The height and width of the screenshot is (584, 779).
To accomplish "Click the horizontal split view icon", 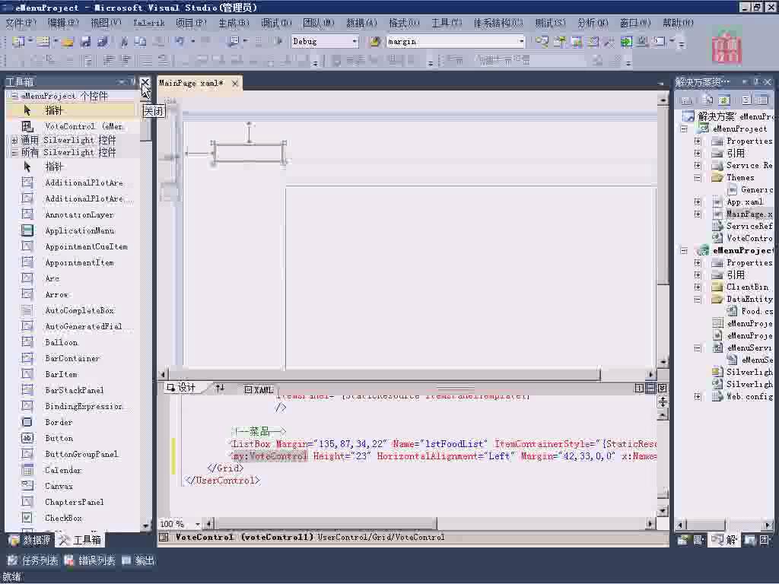I will [650, 389].
